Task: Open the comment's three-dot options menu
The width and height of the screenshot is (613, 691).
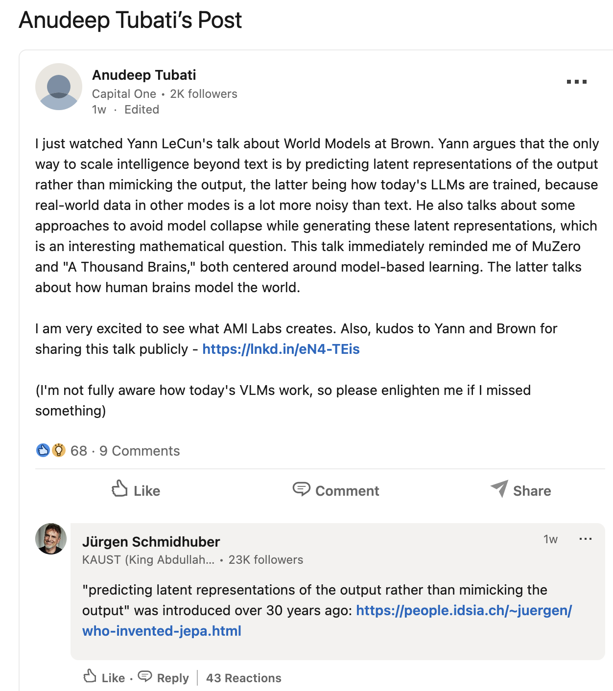Action: (x=585, y=539)
